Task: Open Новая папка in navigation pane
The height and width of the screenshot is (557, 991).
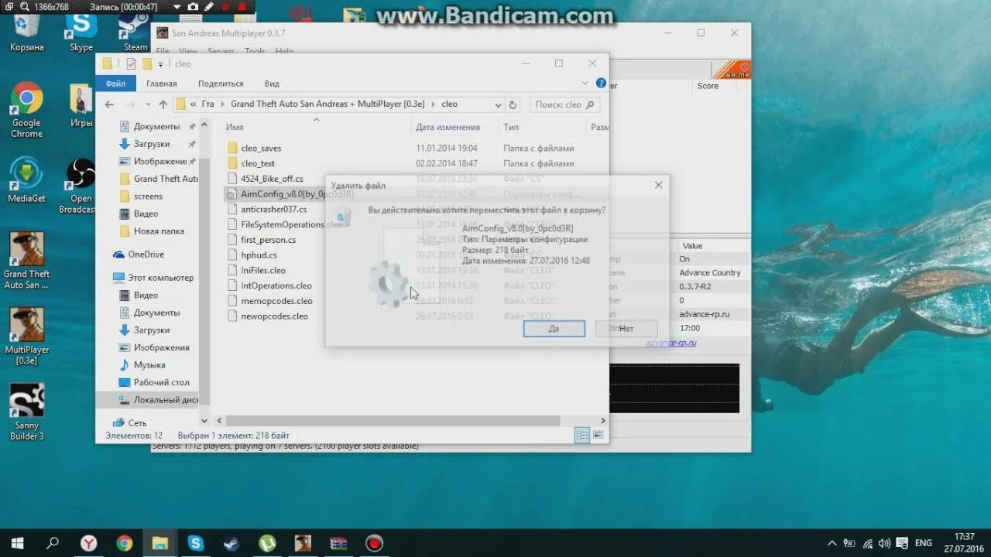Action: coord(159,231)
